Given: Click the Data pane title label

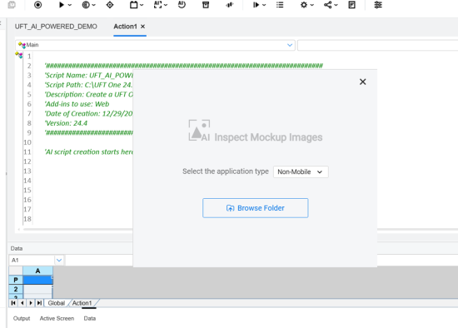Looking at the screenshot, I should tap(17, 248).
